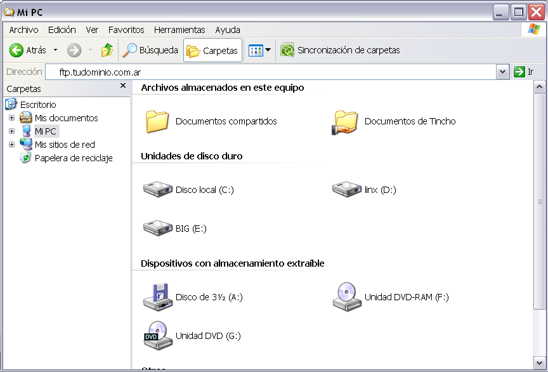Select the BIG (E:) drive icon
548x372 pixels.
(x=158, y=228)
